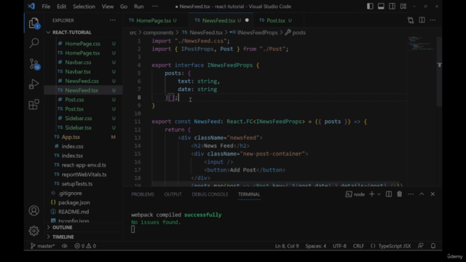This screenshot has height=262, width=466.
Task: Open the Edit menu
Action: pos(61,7)
